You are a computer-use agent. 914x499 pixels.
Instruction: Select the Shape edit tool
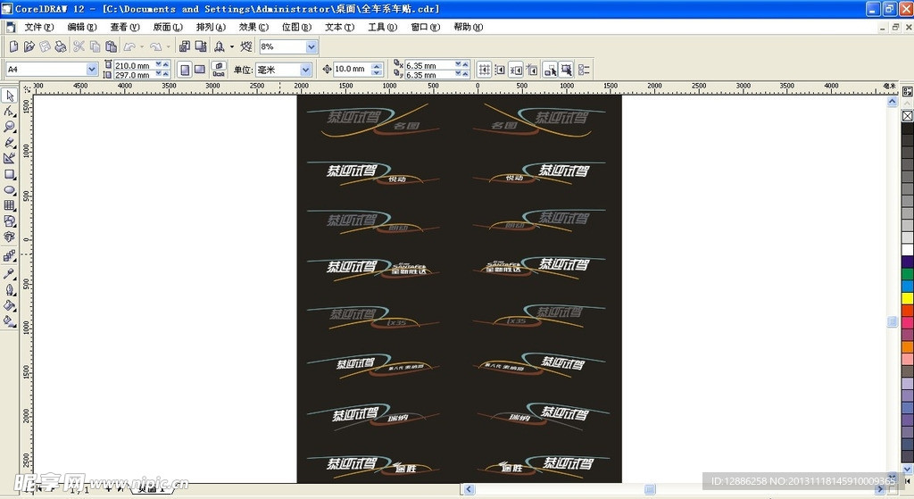(9, 112)
